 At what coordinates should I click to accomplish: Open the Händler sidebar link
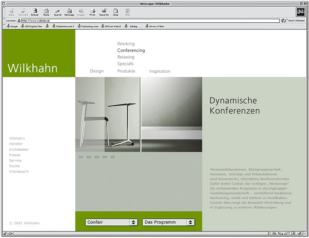tap(16, 144)
